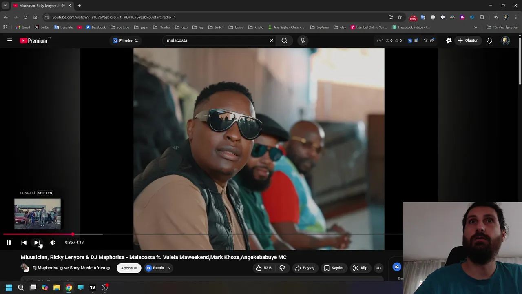Mute the tab via speaker icon on tab
The width and height of the screenshot is (522, 294).
[x=63, y=6]
